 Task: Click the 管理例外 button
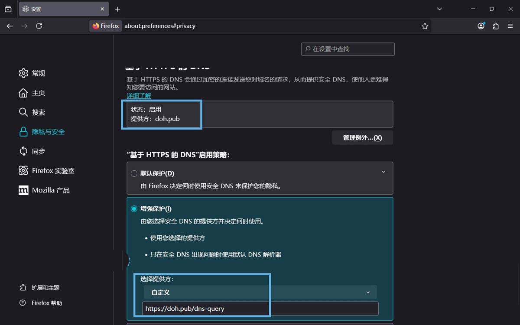[x=362, y=138]
